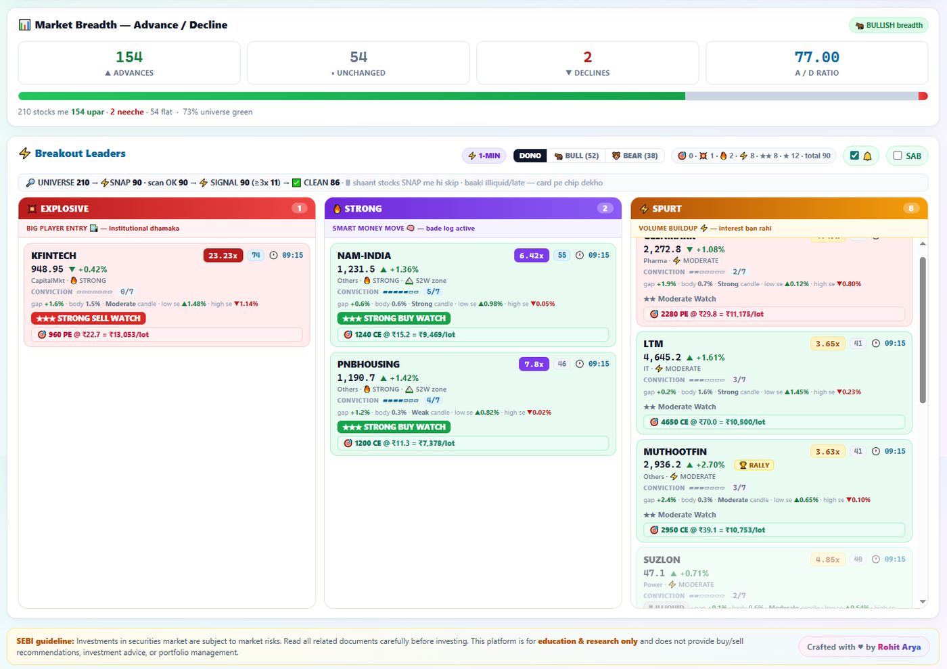The image size is (947, 669).
Task: Click the BULLISH breadth badge
Action: click(x=889, y=25)
